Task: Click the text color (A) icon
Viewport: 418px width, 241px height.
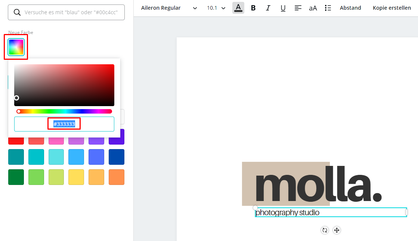Action: pyautogui.click(x=238, y=8)
